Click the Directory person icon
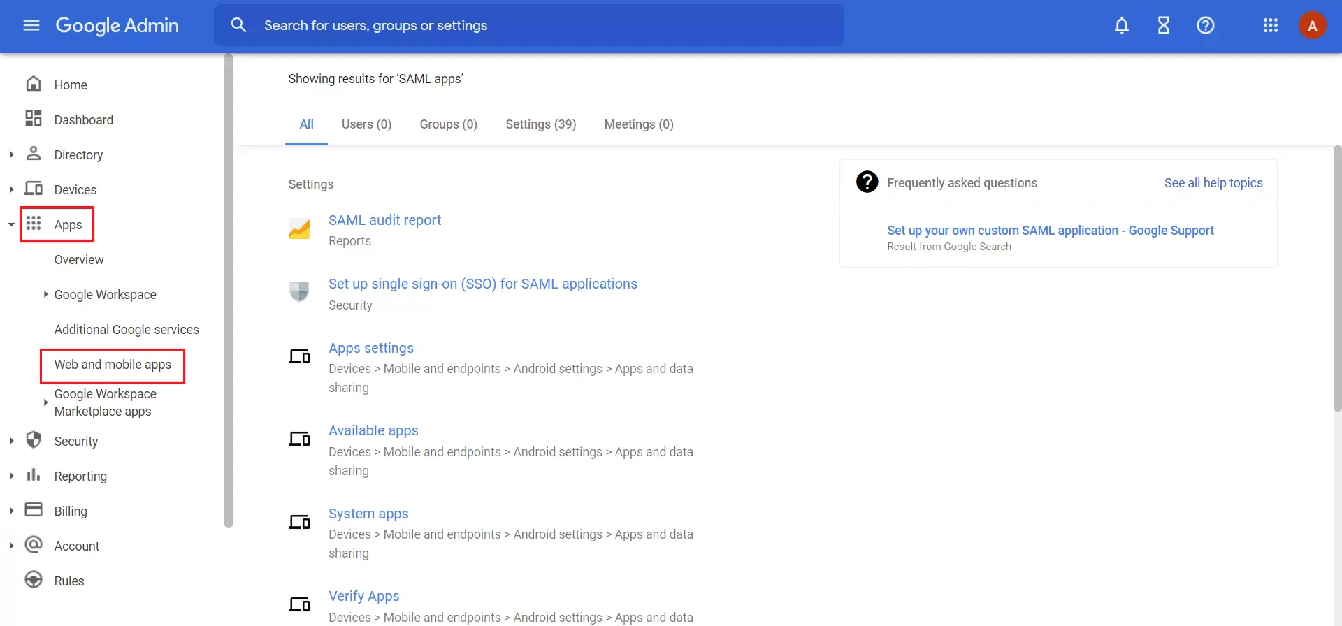The width and height of the screenshot is (1342, 626). pyautogui.click(x=33, y=153)
